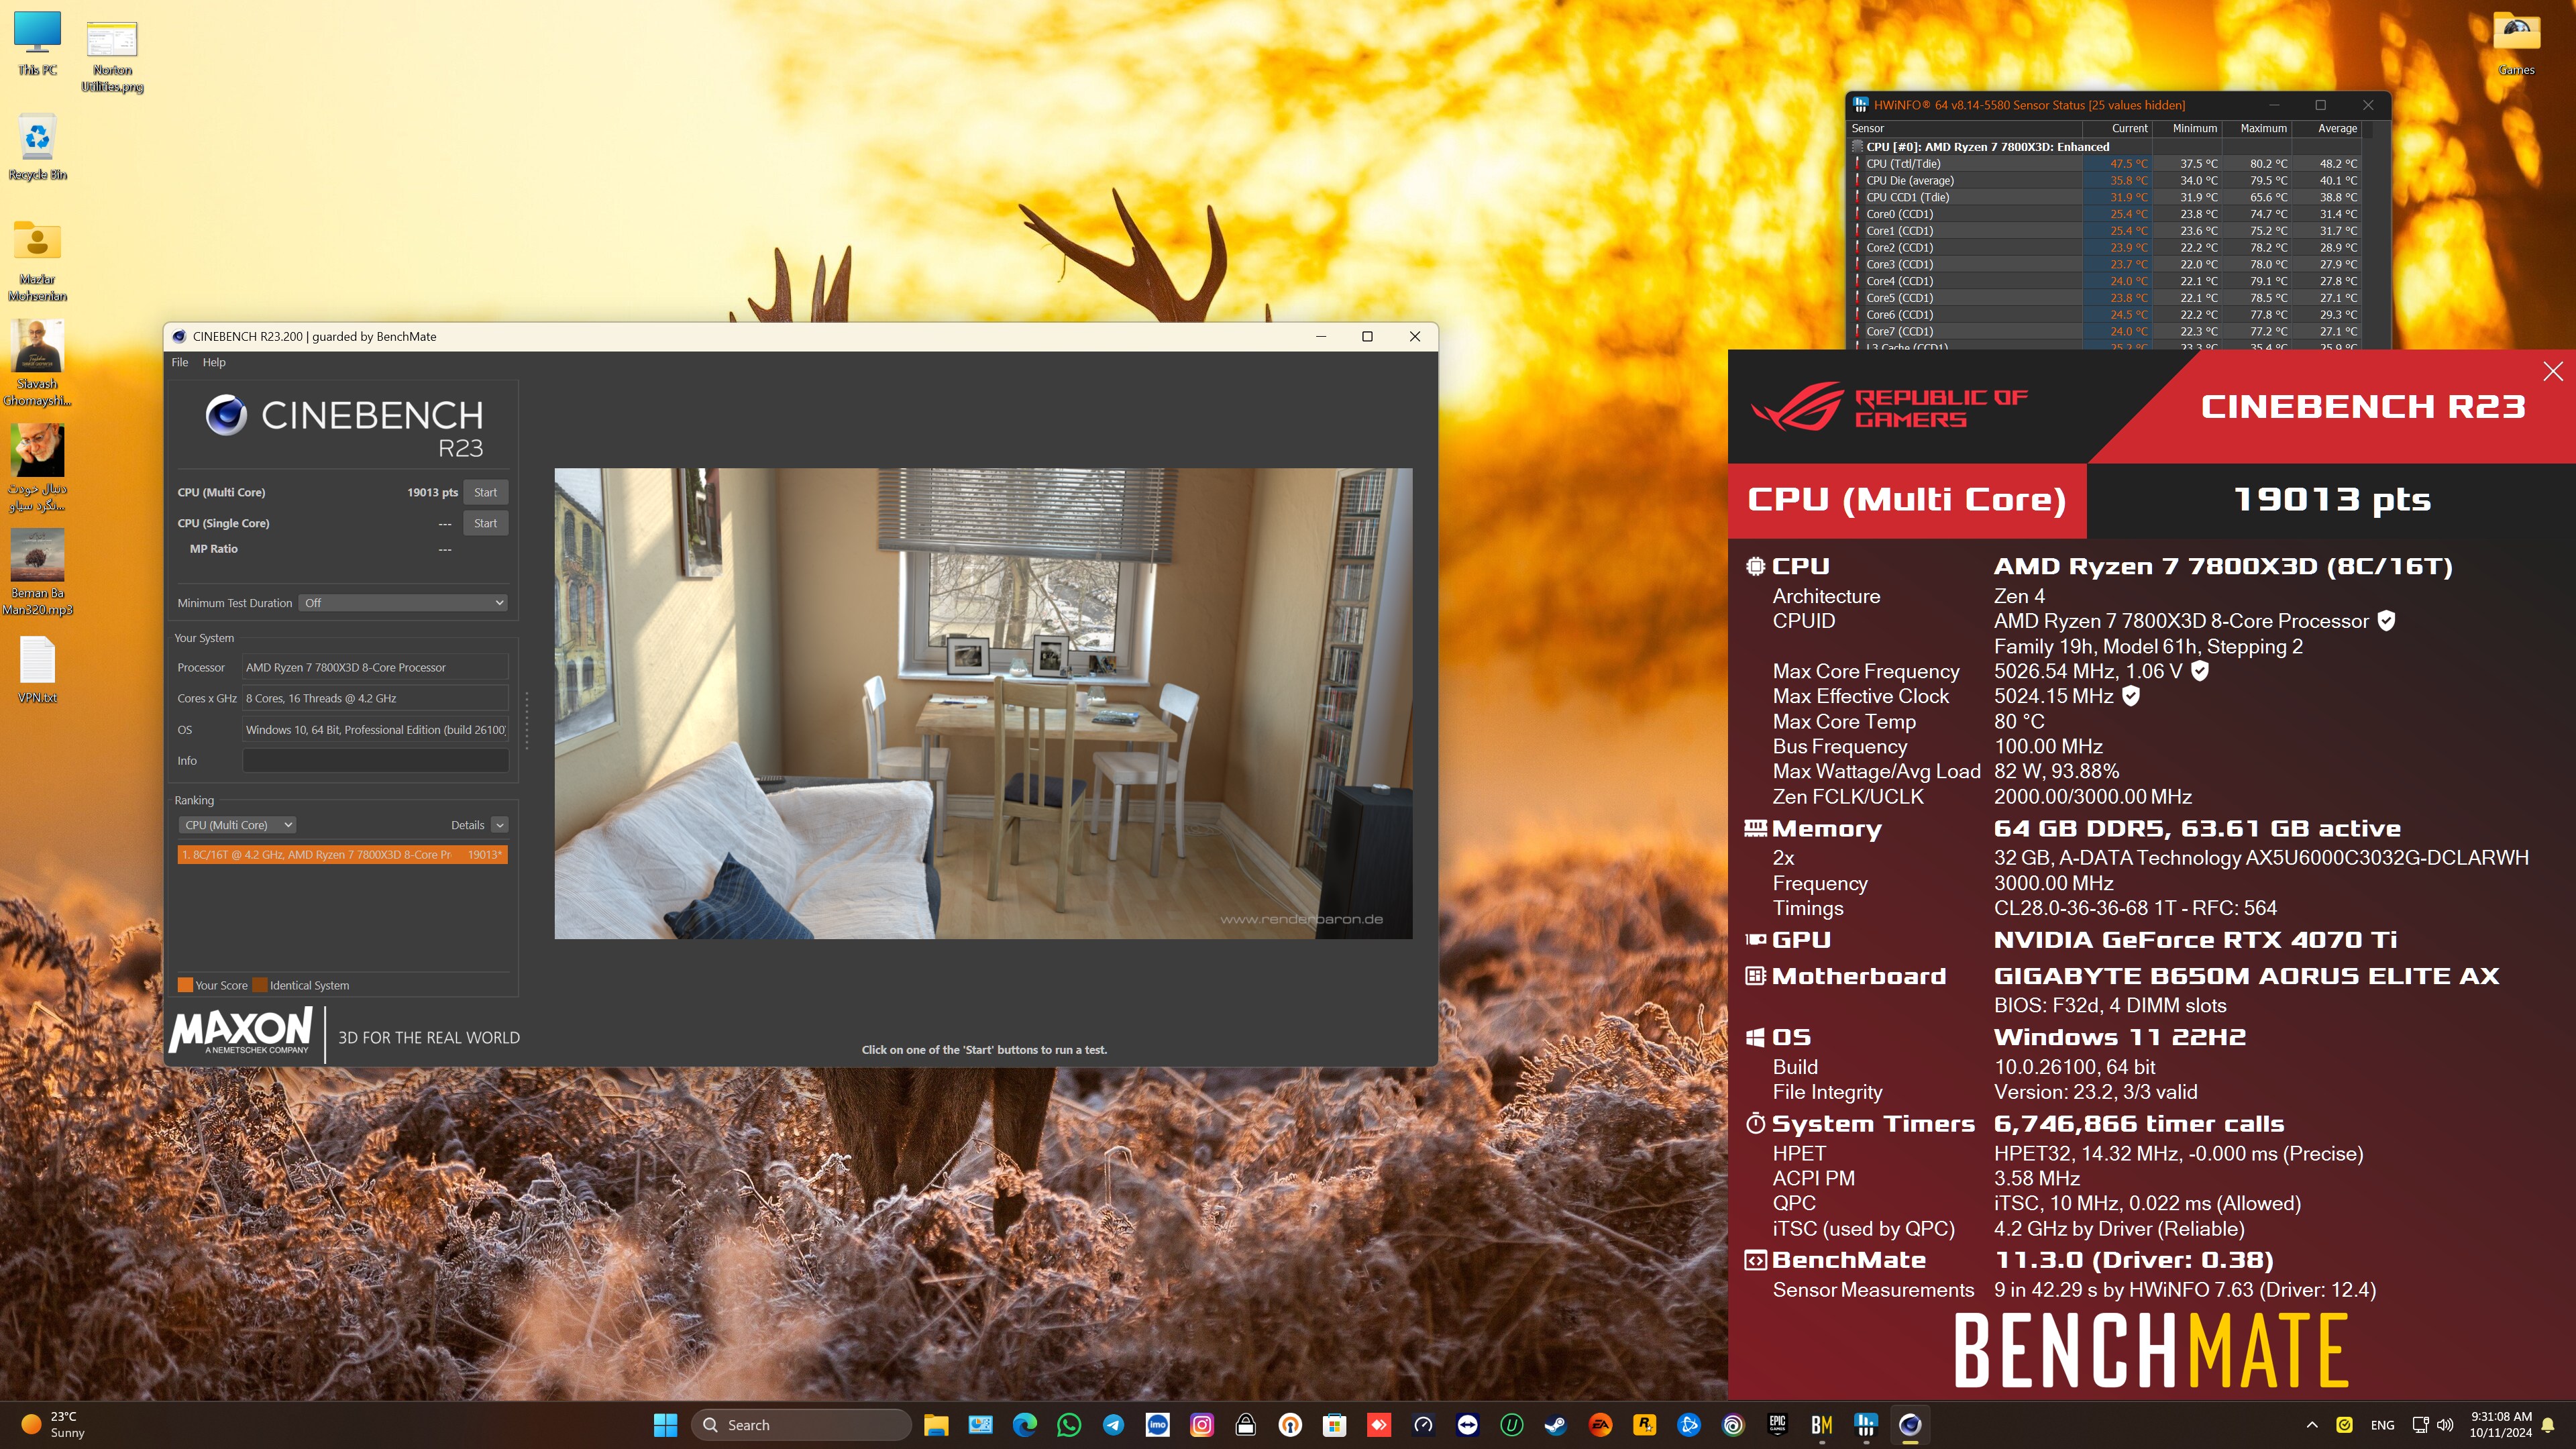This screenshot has height=1449, width=2576.
Task: Click the Info input field in Cinebench
Action: coord(375,761)
